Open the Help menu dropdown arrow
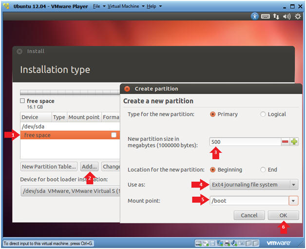Screen dimensions: 306x249 coord(160,6)
